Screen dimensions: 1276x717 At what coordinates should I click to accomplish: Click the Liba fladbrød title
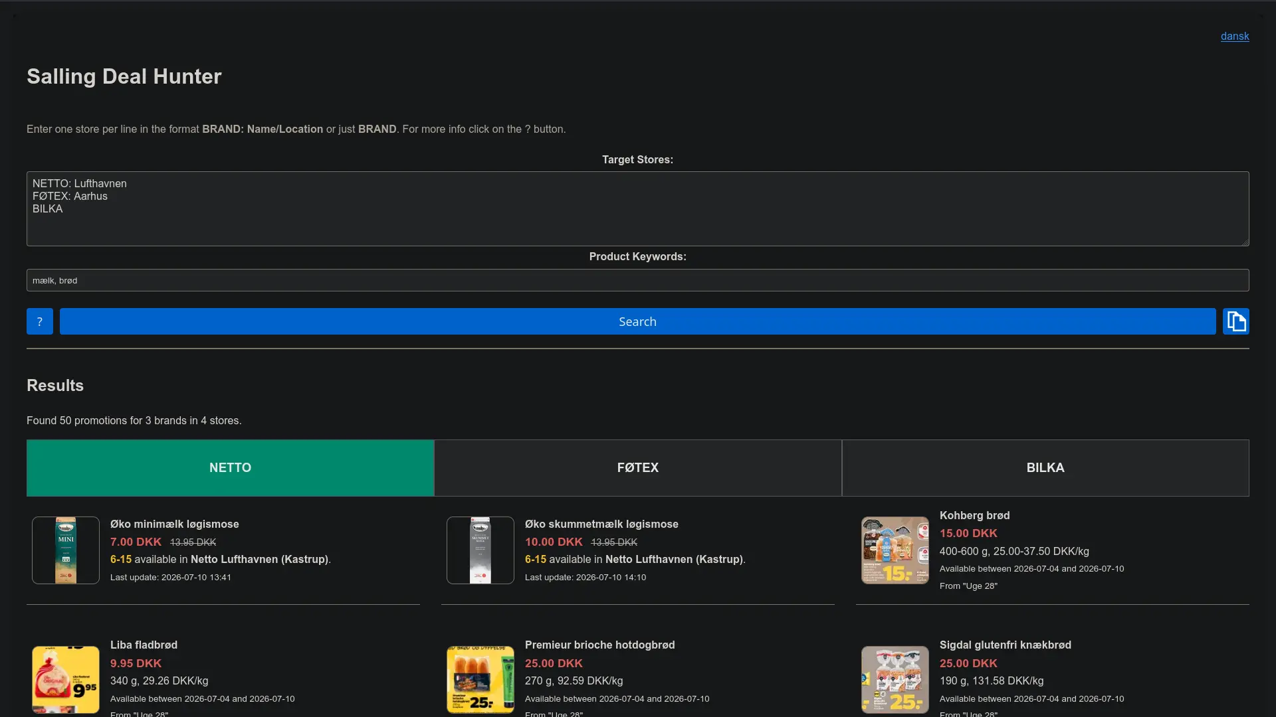click(x=144, y=645)
